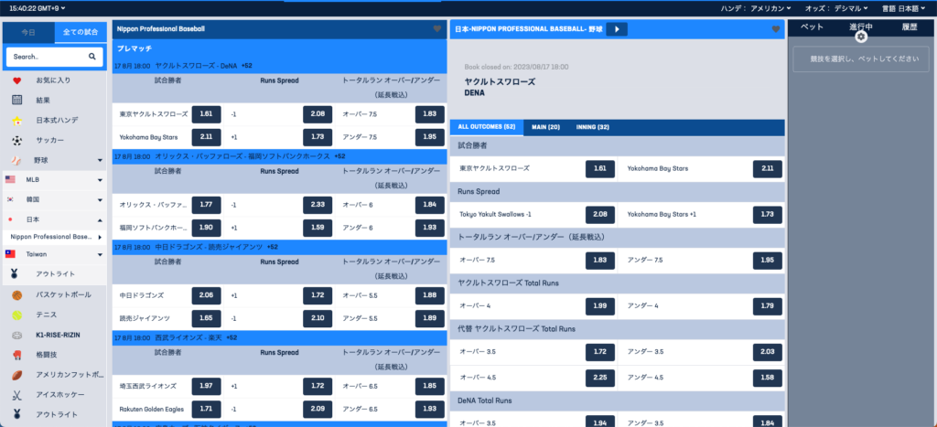The height and width of the screenshot is (427, 937).
Task: Open the 履歴 history tab in bet slip
Action: [x=909, y=27]
